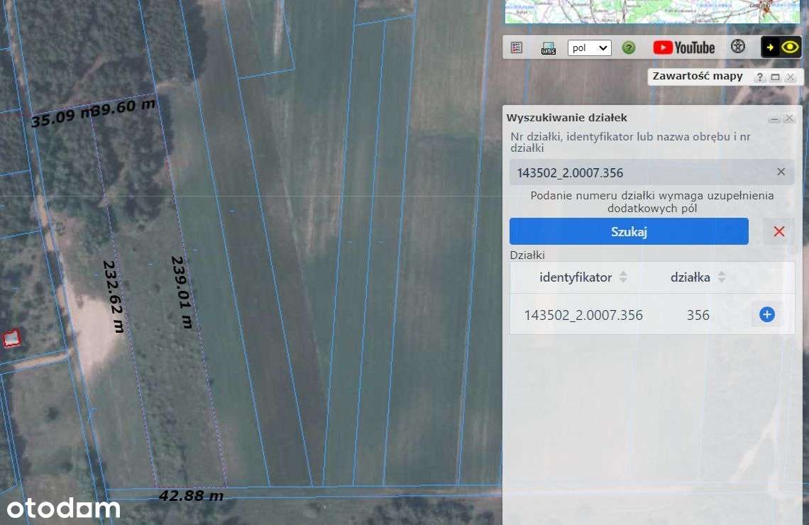Click the yellow arrow icon
This screenshot has width=809, height=525.
[770, 48]
